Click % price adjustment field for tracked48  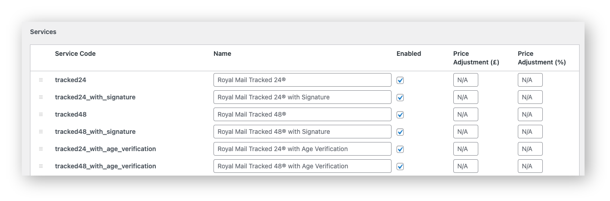(x=530, y=114)
